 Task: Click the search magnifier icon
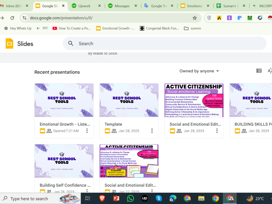point(71,43)
